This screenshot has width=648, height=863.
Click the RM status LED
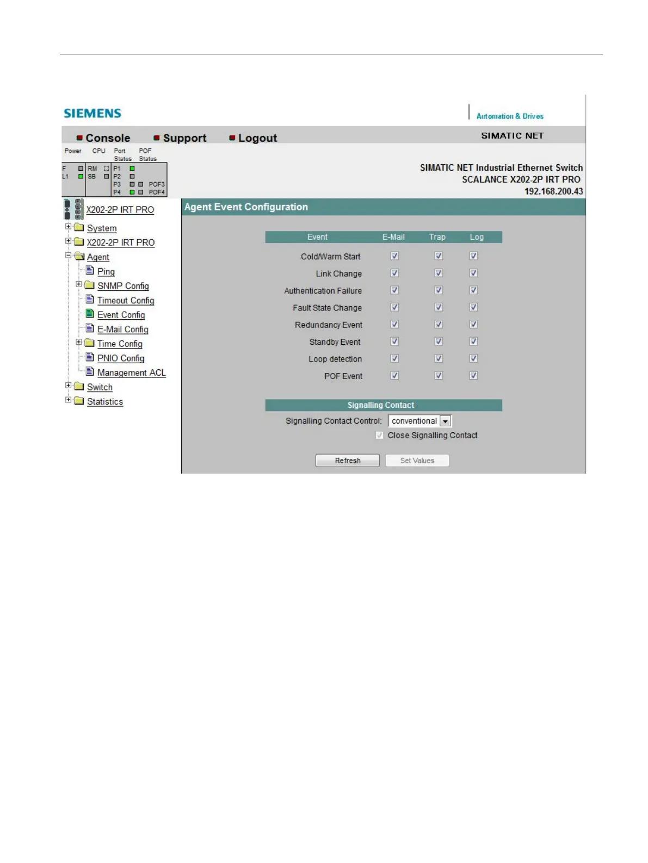point(107,169)
